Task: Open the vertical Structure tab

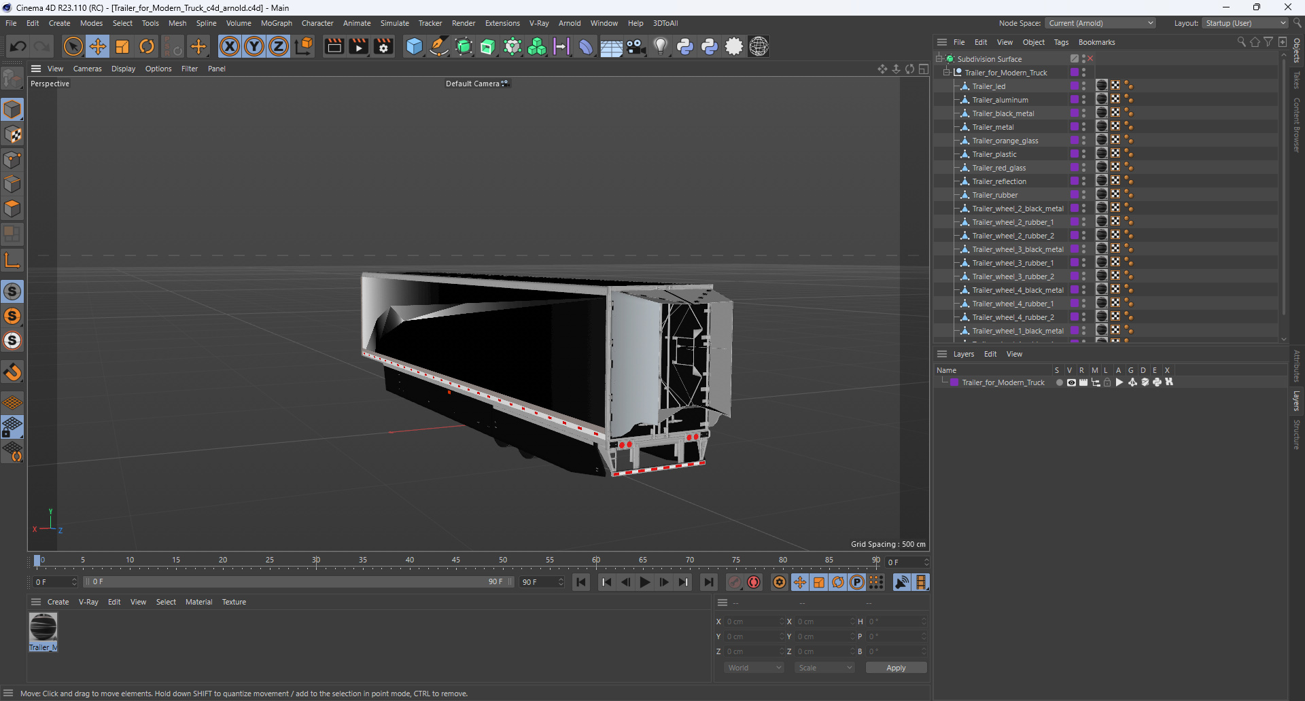Action: [x=1297, y=434]
